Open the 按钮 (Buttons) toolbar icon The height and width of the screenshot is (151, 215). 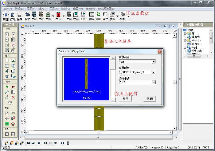[x=123, y=16]
